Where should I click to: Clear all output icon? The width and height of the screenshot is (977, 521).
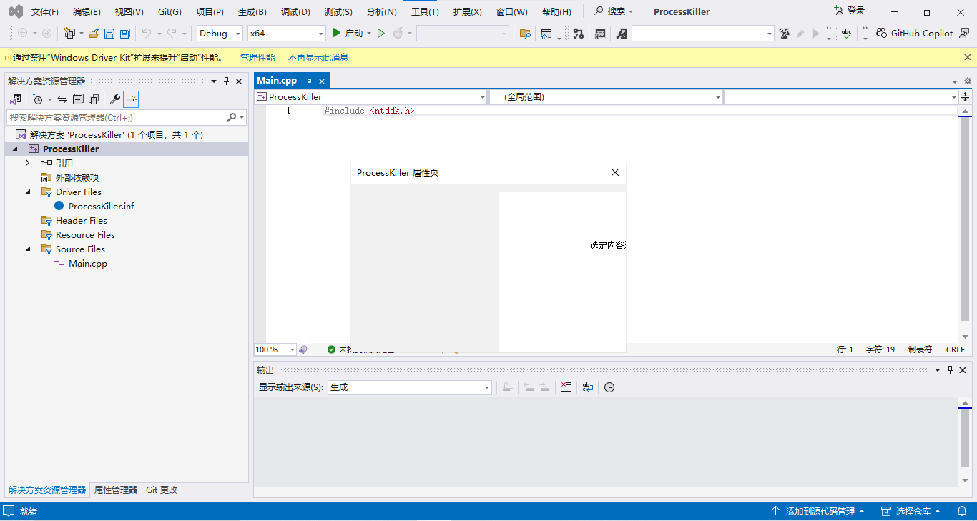click(566, 387)
